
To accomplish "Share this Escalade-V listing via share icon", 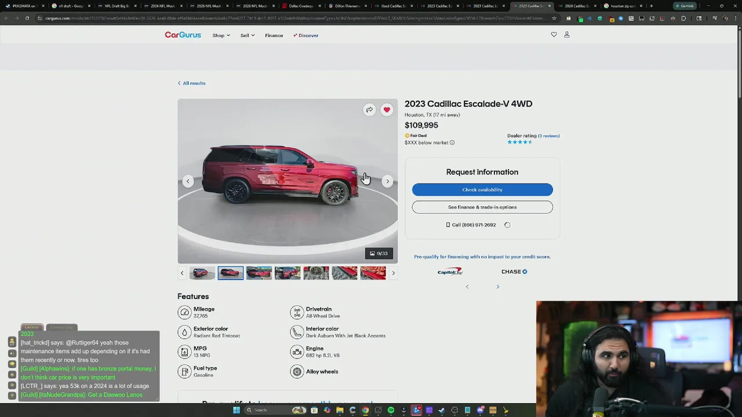I will coord(369,109).
